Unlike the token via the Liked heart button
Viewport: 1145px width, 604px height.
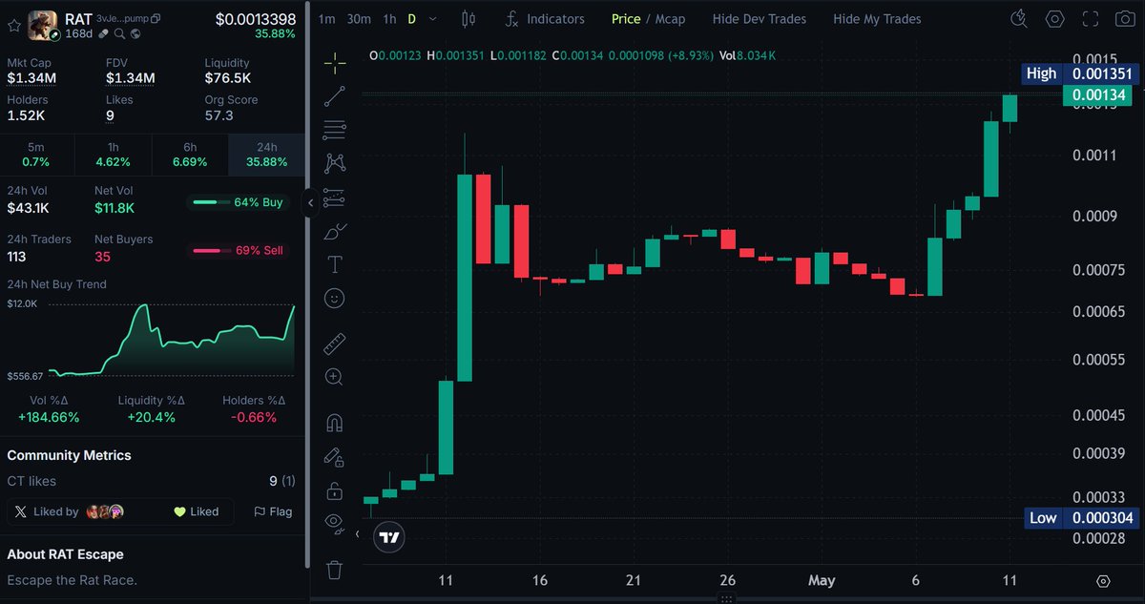pyautogui.click(x=198, y=511)
